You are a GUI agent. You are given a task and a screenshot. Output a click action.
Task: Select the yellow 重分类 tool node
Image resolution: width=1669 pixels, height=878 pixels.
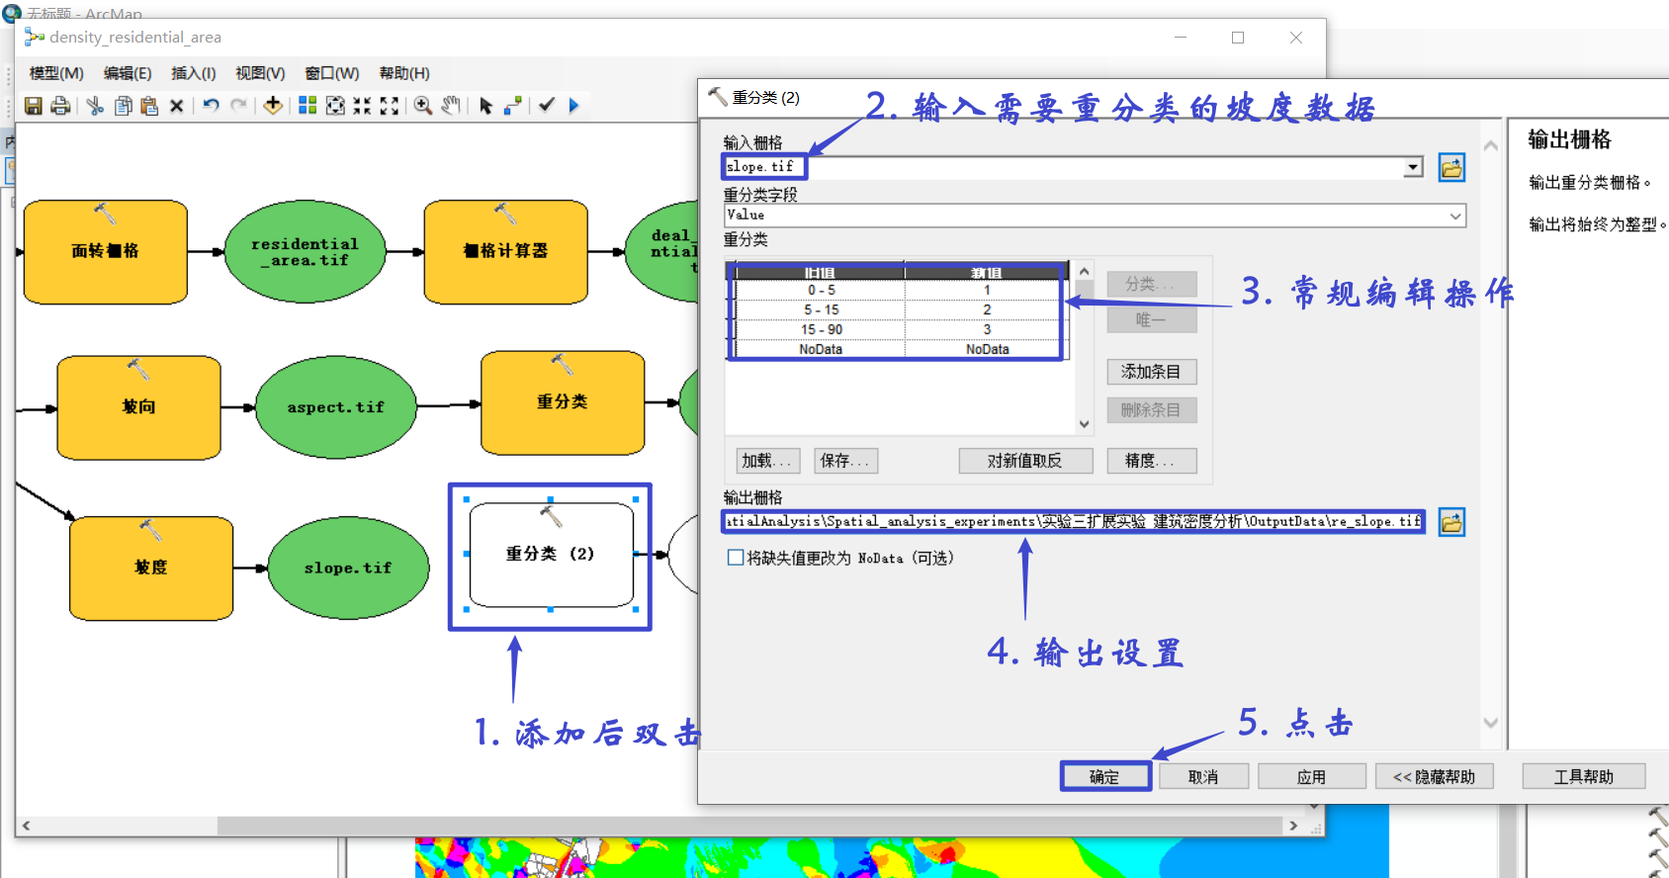coord(563,402)
